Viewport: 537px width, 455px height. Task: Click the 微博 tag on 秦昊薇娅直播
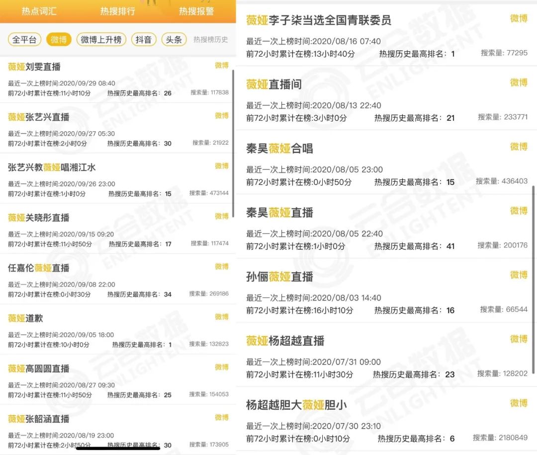point(519,211)
